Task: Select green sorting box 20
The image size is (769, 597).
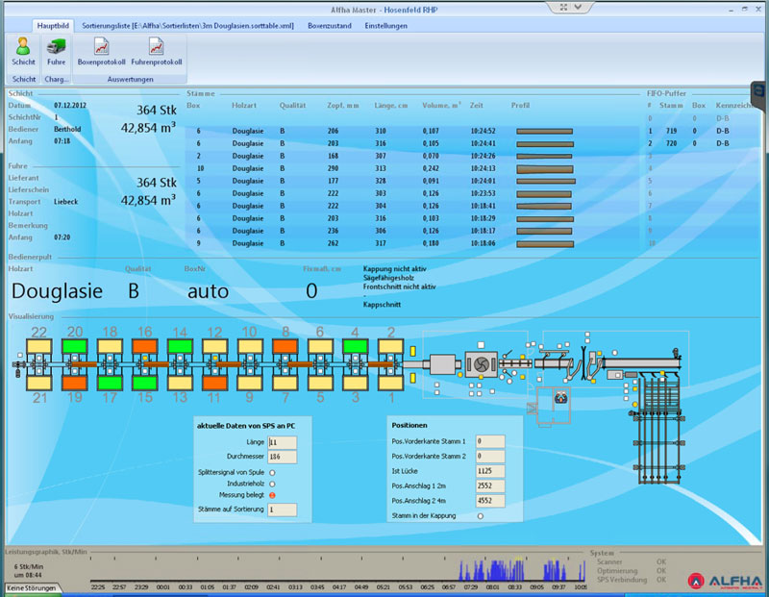Action: point(75,345)
